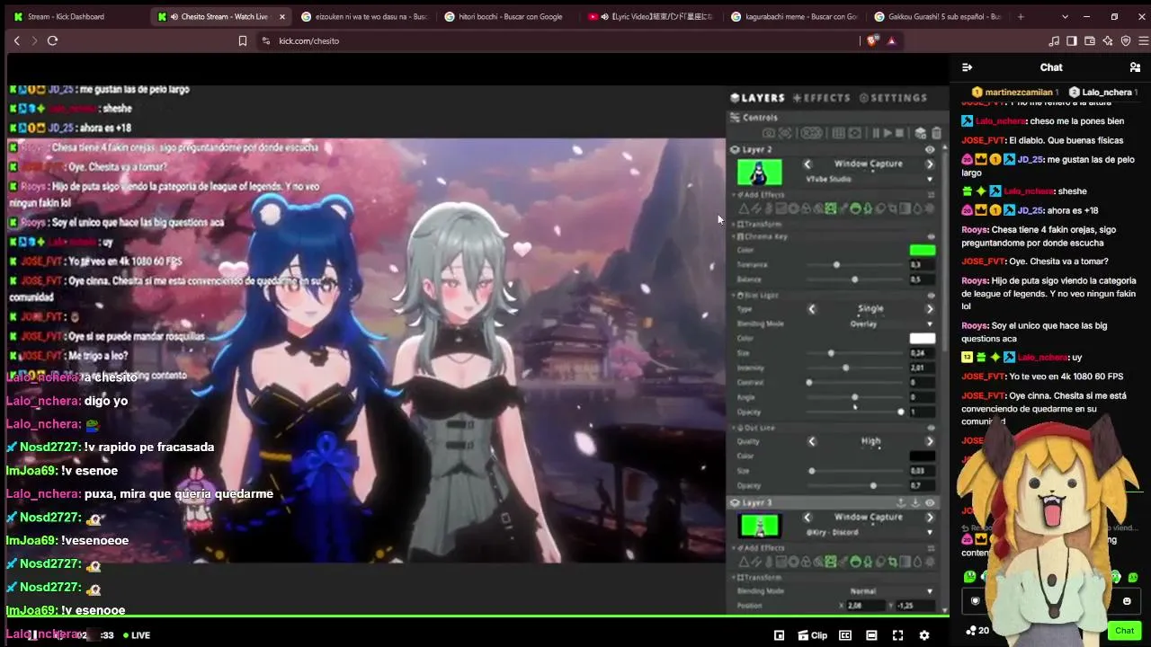This screenshot has width=1151, height=647.
Task: Click previous arrow for Layer 2 Window Capture
Action: coord(807,164)
